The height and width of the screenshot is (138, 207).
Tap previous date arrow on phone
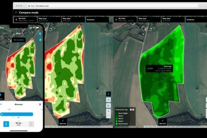(x=6, y=124)
